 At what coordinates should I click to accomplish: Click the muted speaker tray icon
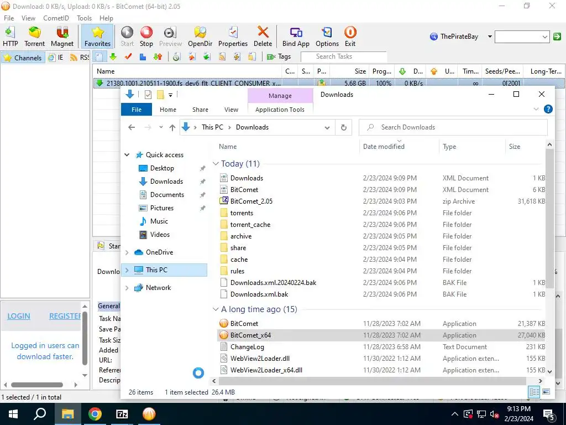click(x=494, y=414)
